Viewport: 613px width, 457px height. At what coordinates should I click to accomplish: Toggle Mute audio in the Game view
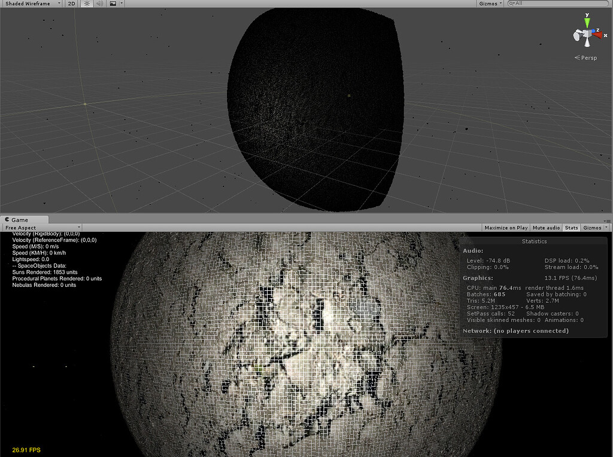[x=545, y=228]
